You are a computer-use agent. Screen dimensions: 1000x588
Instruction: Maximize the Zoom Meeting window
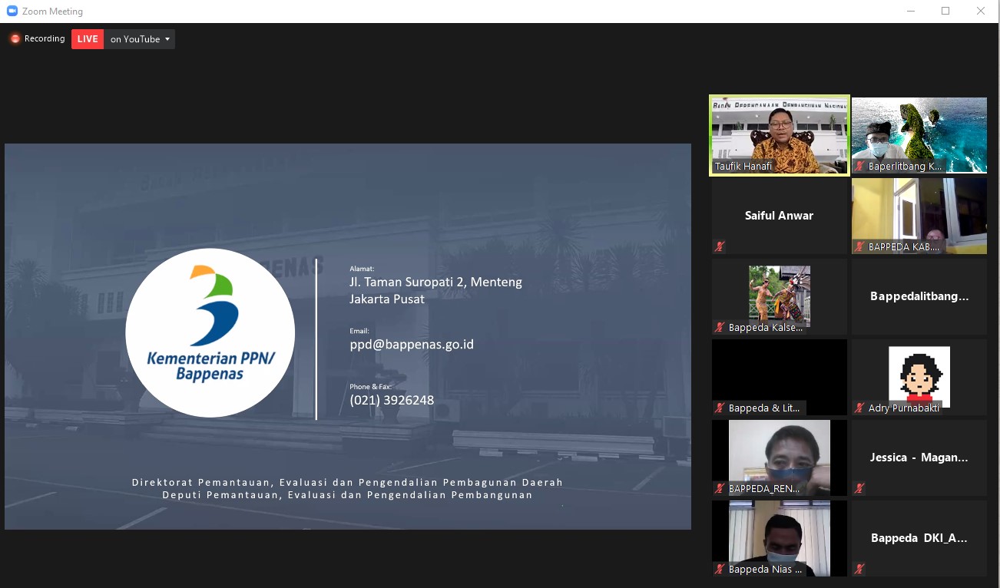pos(945,11)
